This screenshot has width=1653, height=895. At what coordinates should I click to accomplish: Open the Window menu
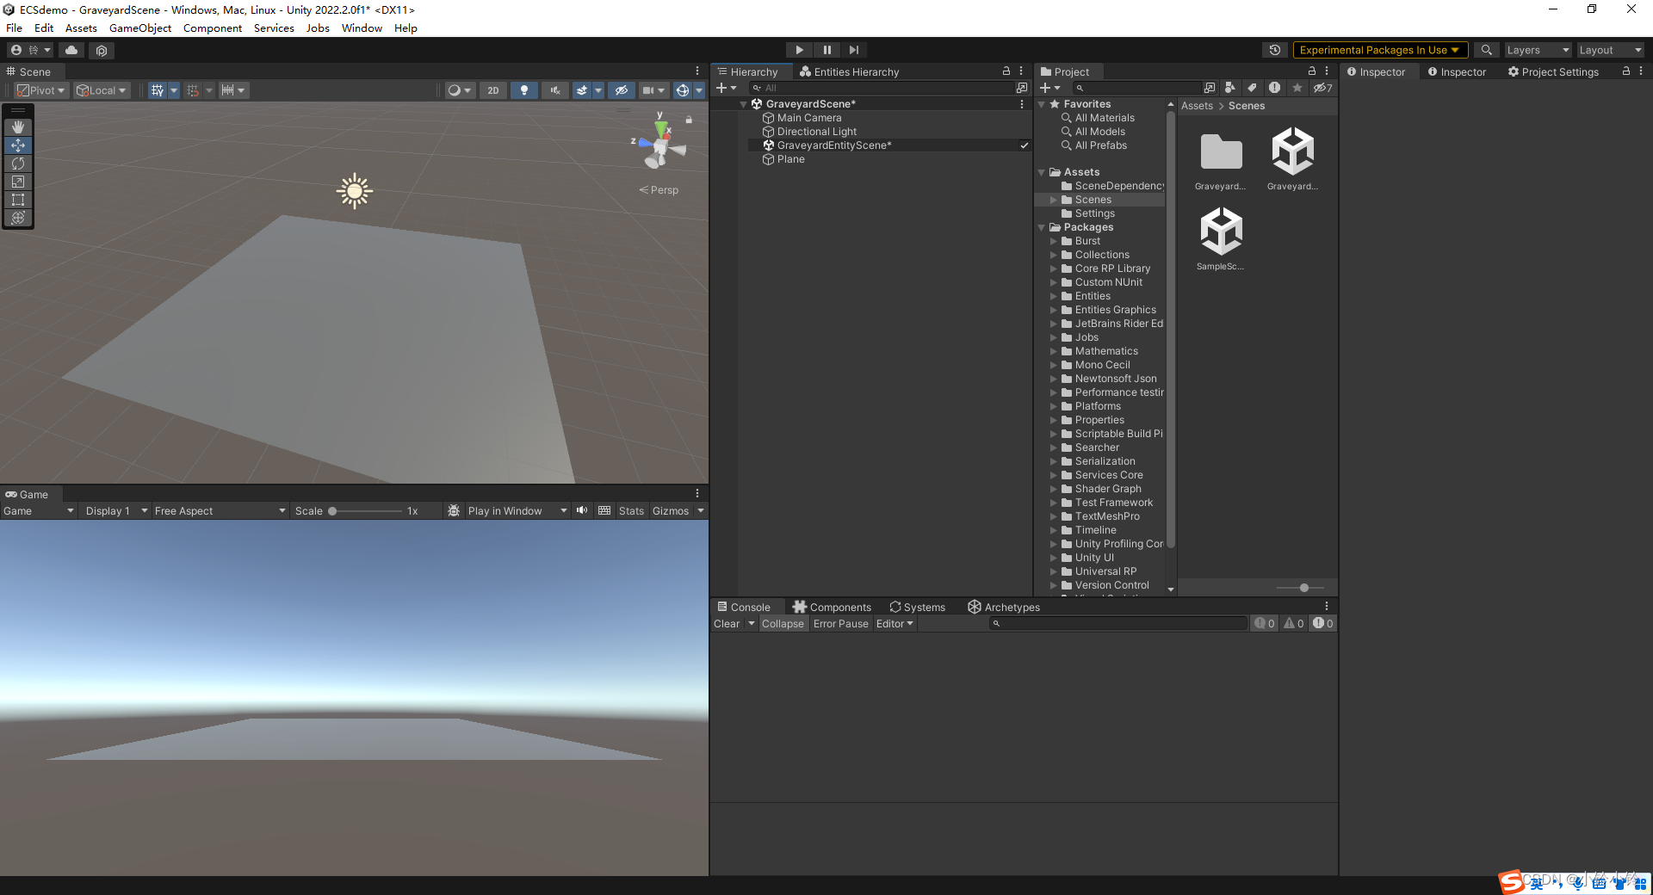click(362, 28)
